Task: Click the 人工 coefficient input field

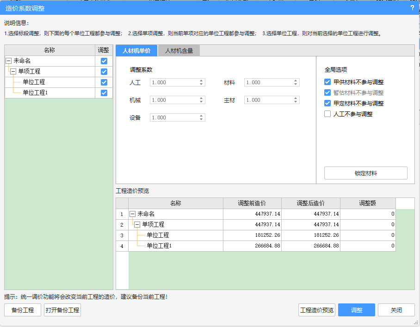Action: click(x=174, y=82)
